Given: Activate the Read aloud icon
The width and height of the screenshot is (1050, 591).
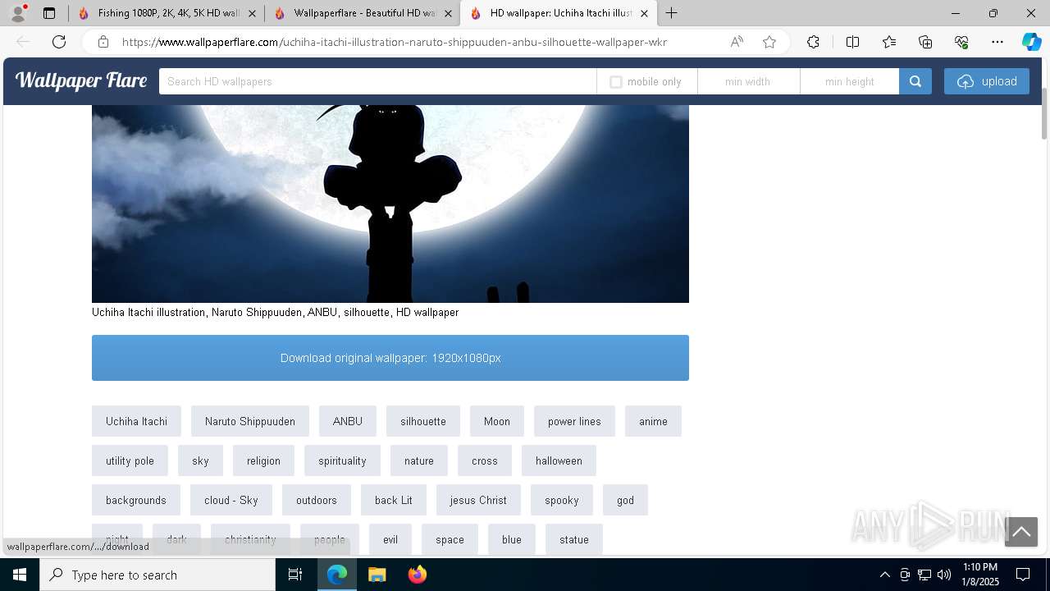Looking at the screenshot, I should [737, 42].
